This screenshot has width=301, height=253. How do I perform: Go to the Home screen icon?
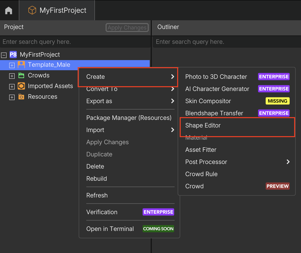(9, 10)
